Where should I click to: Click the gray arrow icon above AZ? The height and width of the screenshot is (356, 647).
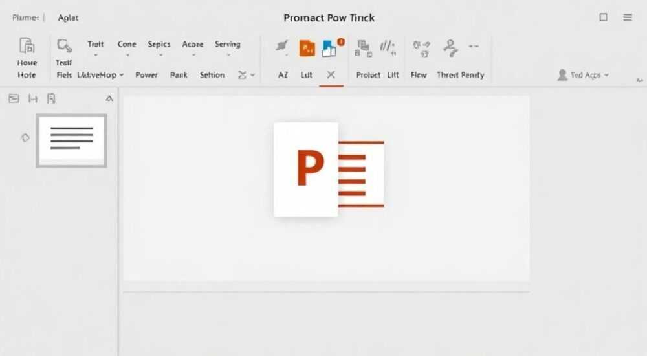[x=282, y=46]
